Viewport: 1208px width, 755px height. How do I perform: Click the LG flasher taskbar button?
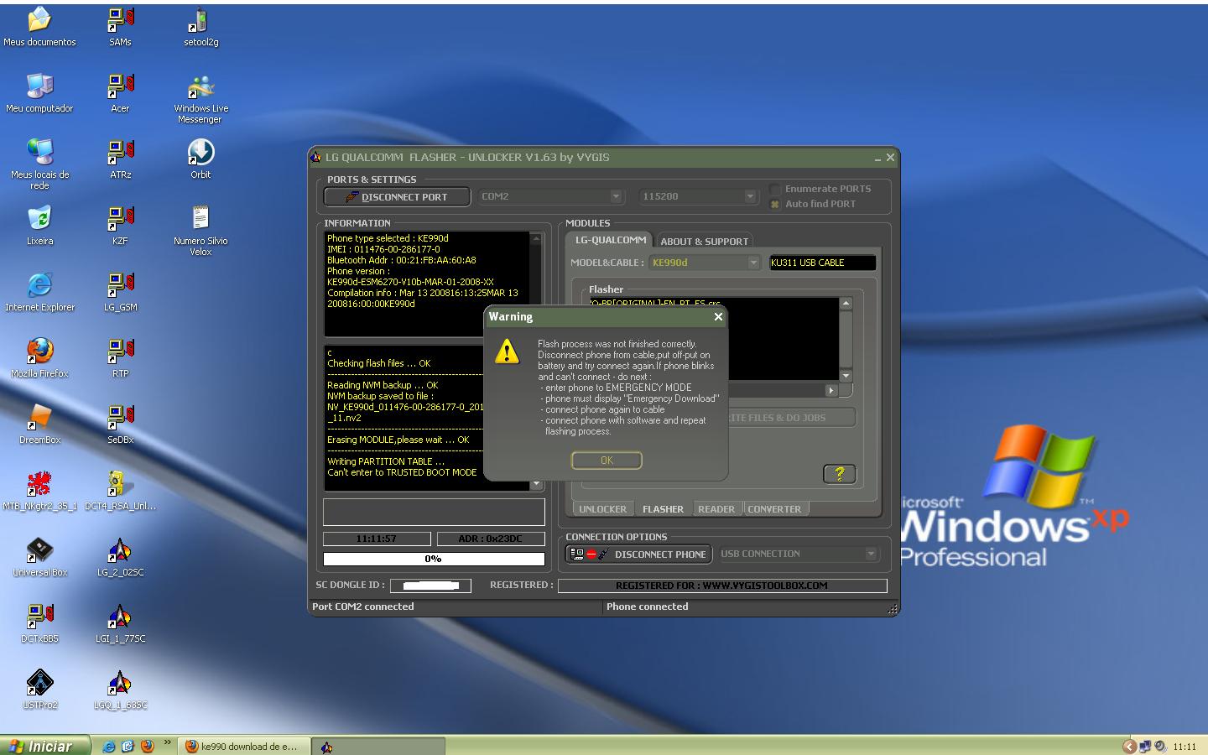(377, 747)
